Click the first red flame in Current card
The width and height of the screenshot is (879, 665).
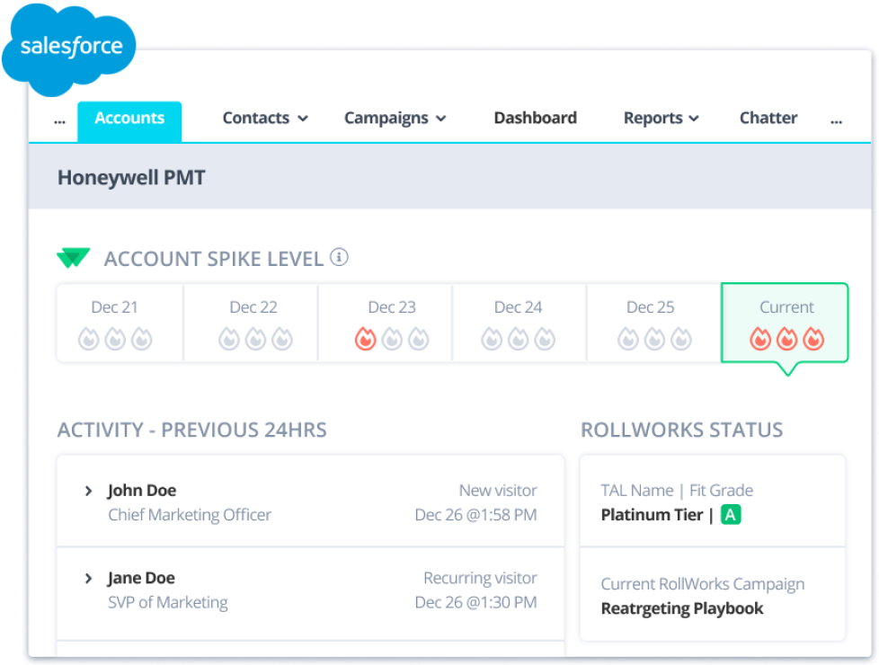tap(759, 339)
